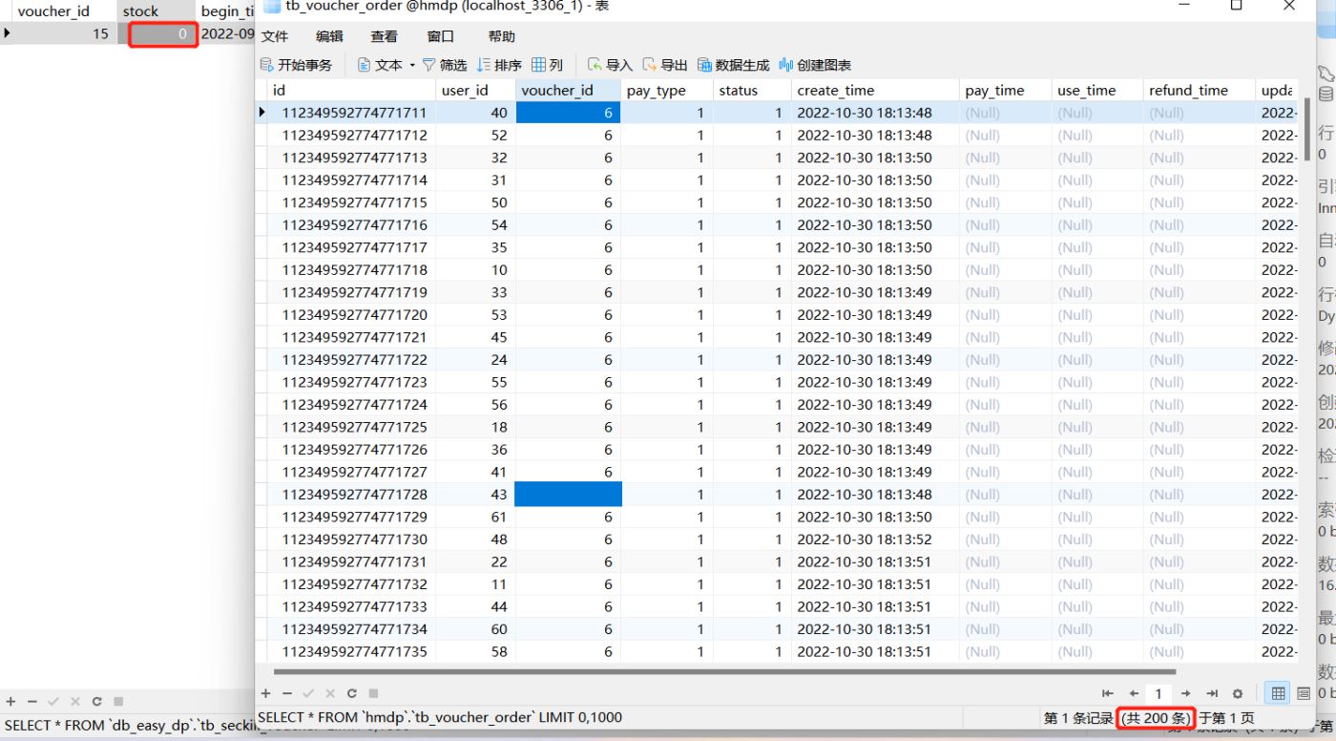Screen dimensions: 1336x741
Task: Click the 导入 import icon
Action: 595,65
